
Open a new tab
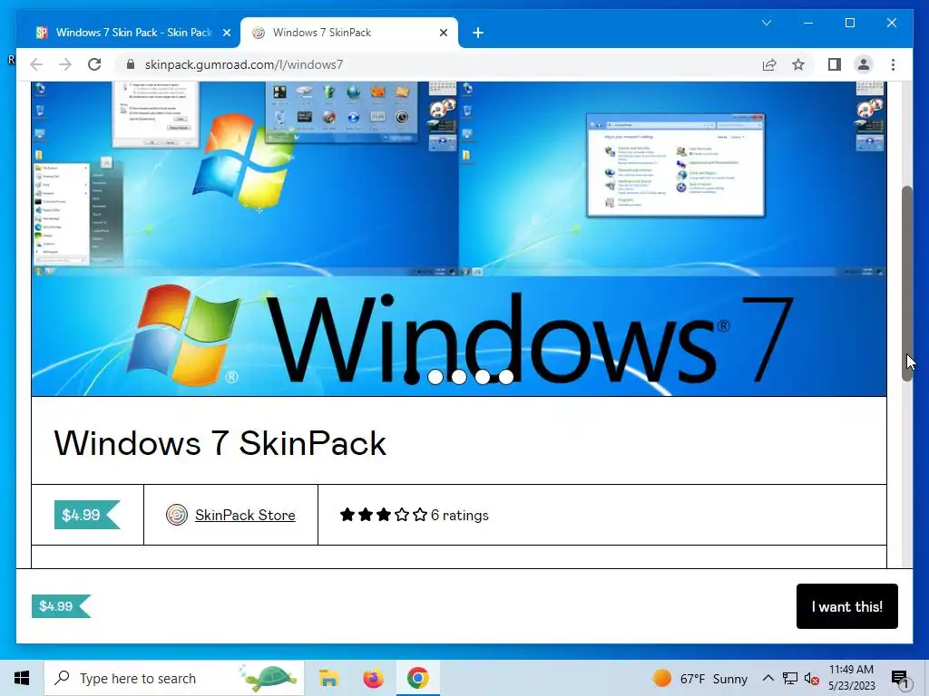[478, 34]
